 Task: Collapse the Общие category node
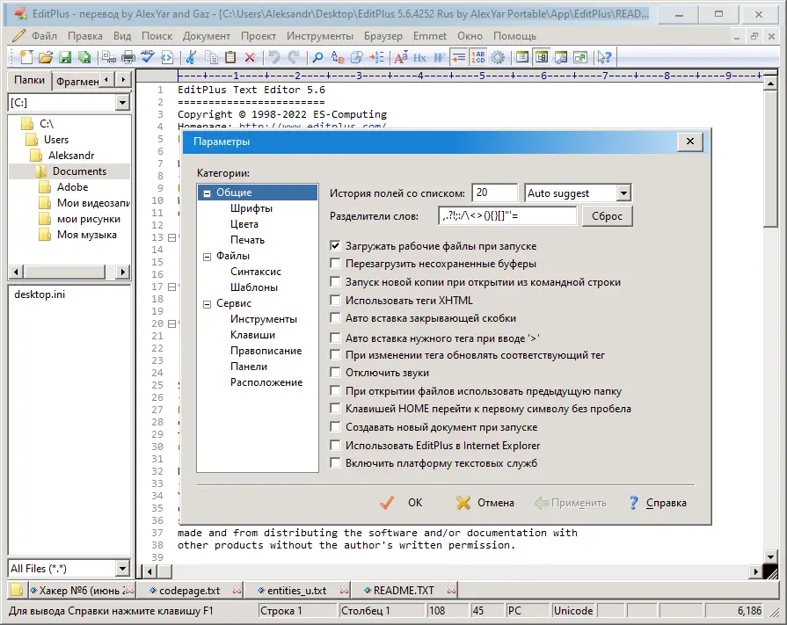click(x=207, y=193)
